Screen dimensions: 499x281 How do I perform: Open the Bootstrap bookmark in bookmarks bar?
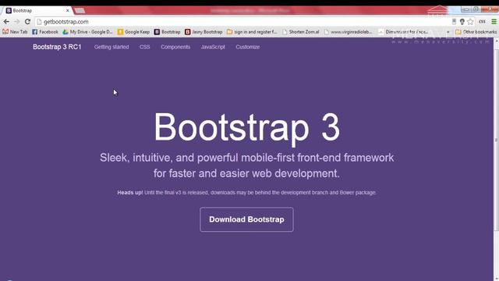[x=168, y=32]
